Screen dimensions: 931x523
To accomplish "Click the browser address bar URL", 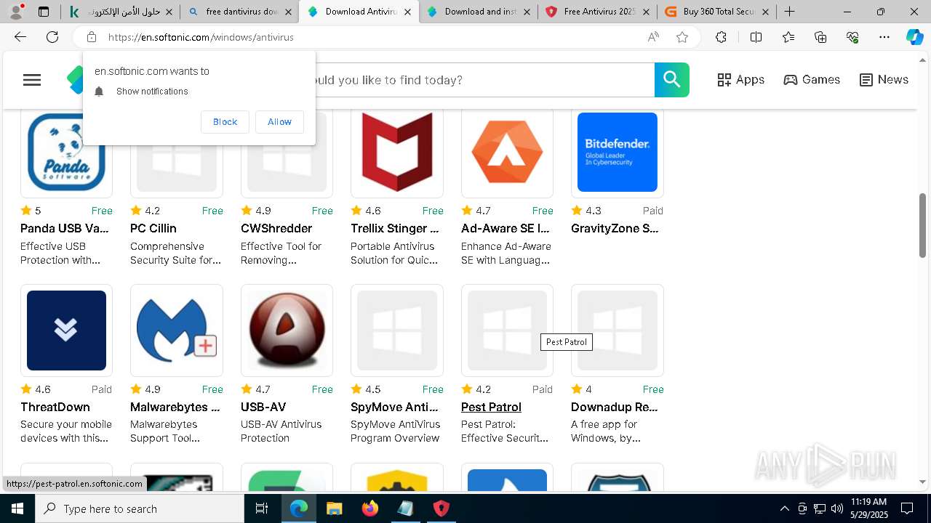I will pyautogui.click(x=201, y=37).
